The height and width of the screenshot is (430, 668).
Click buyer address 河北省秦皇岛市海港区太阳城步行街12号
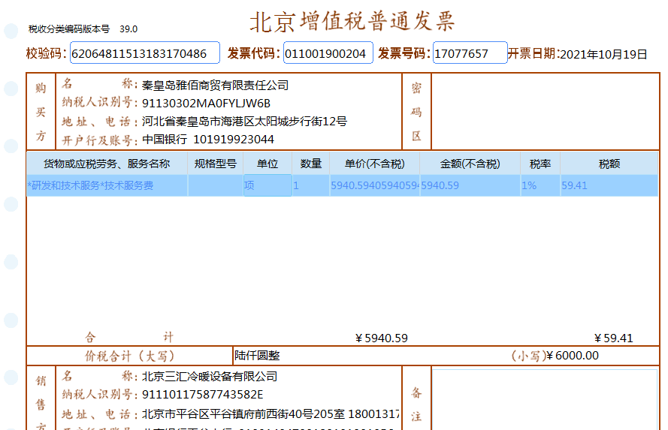[244, 122]
